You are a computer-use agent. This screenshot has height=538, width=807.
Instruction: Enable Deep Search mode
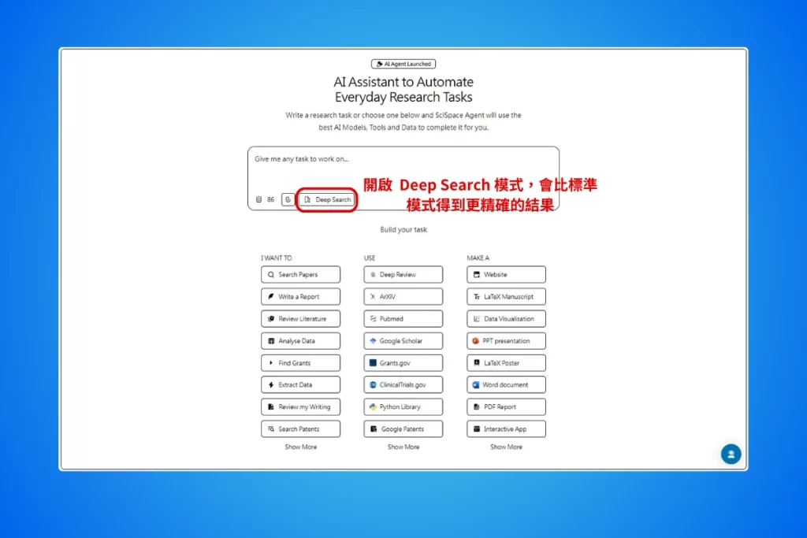[327, 200]
